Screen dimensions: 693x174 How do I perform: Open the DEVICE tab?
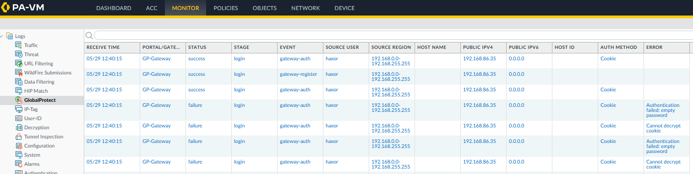click(344, 8)
